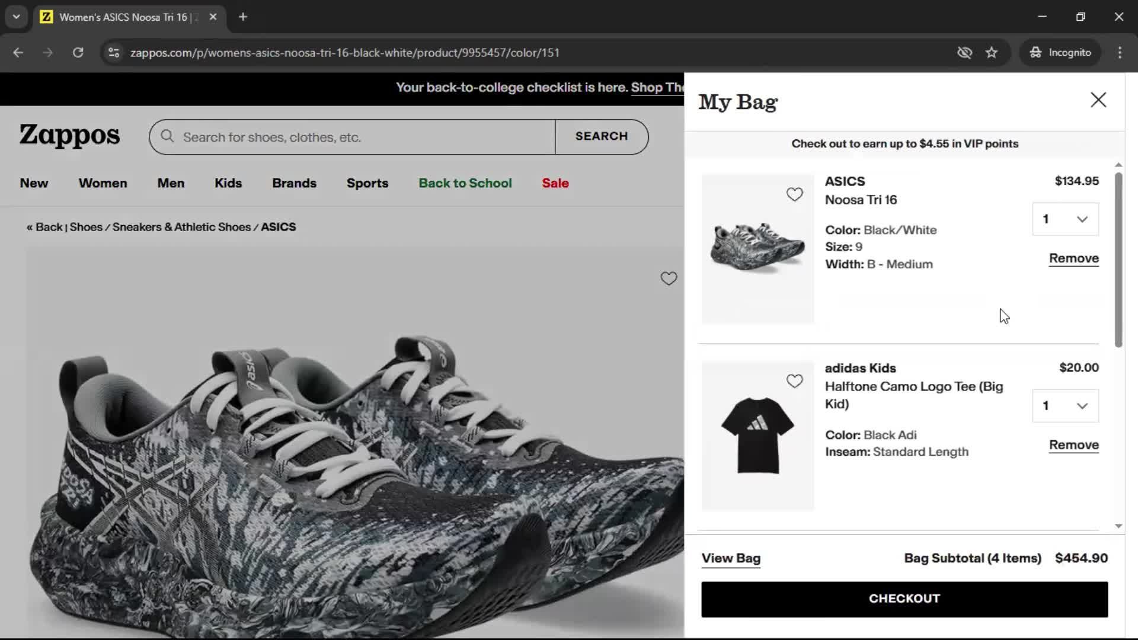Favorite the adidas Kids tee bag item

(794, 381)
